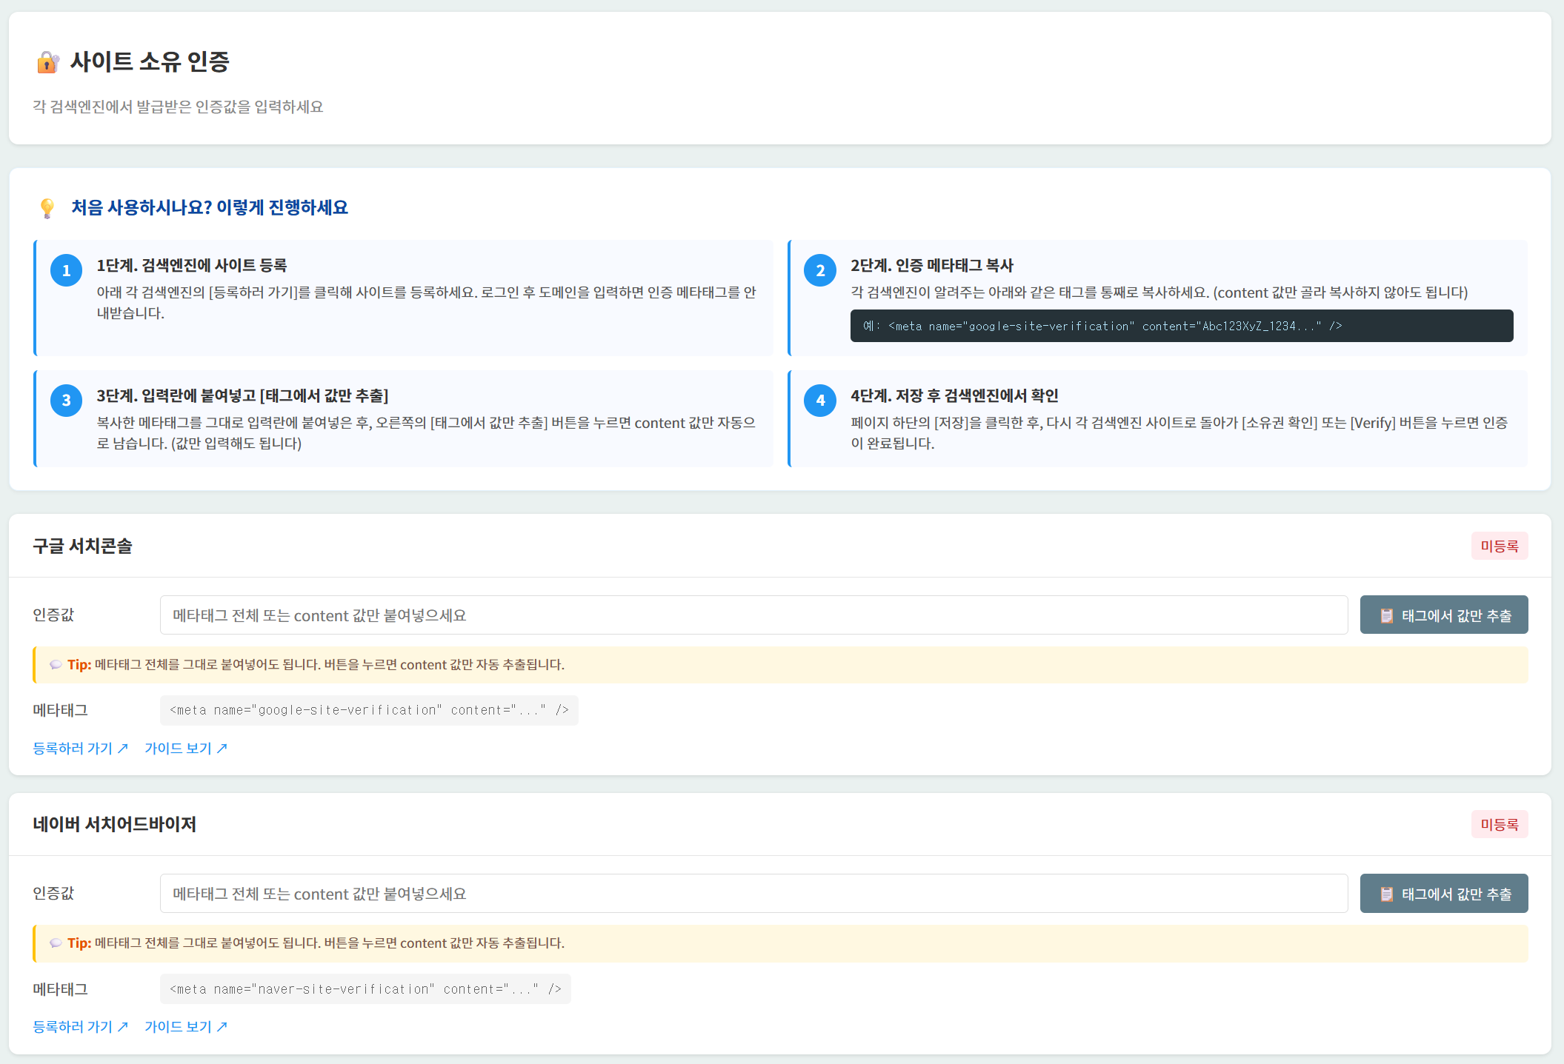Viewport: 1564px width, 1064px height.
Task: Click the step 3 number circle
Action: tap(66, 401)
